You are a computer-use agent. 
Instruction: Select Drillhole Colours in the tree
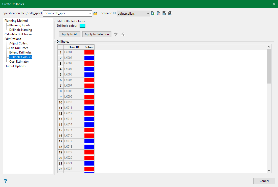20,57
